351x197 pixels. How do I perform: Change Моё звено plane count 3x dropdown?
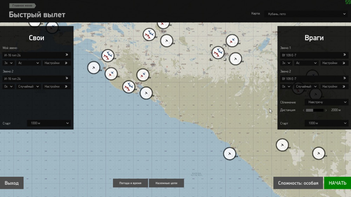tap(8, 63)
